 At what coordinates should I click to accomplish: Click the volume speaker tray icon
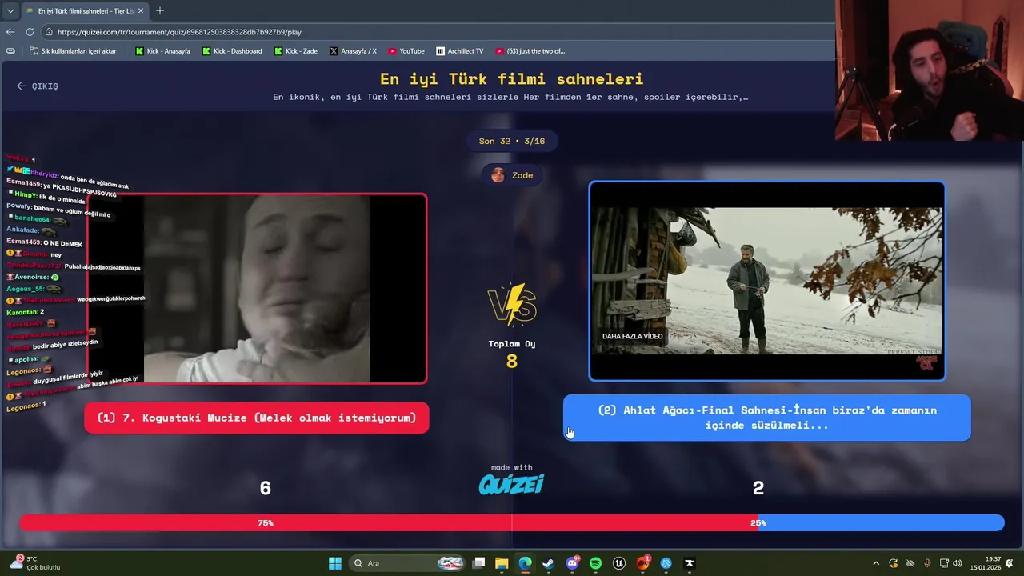(x=958, y=563)
